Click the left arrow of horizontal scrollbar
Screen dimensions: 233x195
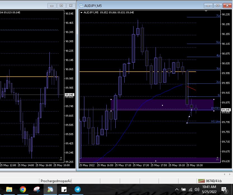225,174
